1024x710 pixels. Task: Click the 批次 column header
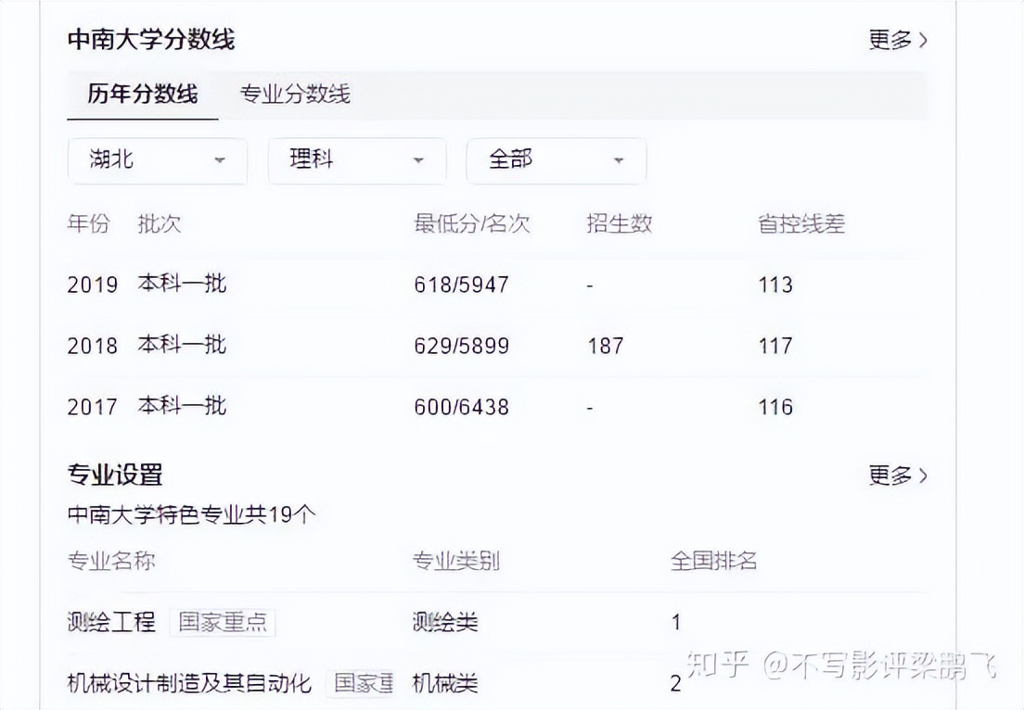tap(159, 223)
